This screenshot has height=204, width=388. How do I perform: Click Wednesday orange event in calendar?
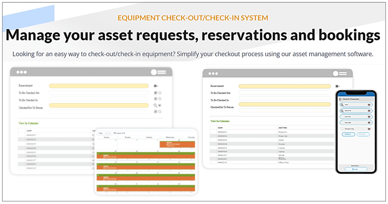click(x=177, y=144)
